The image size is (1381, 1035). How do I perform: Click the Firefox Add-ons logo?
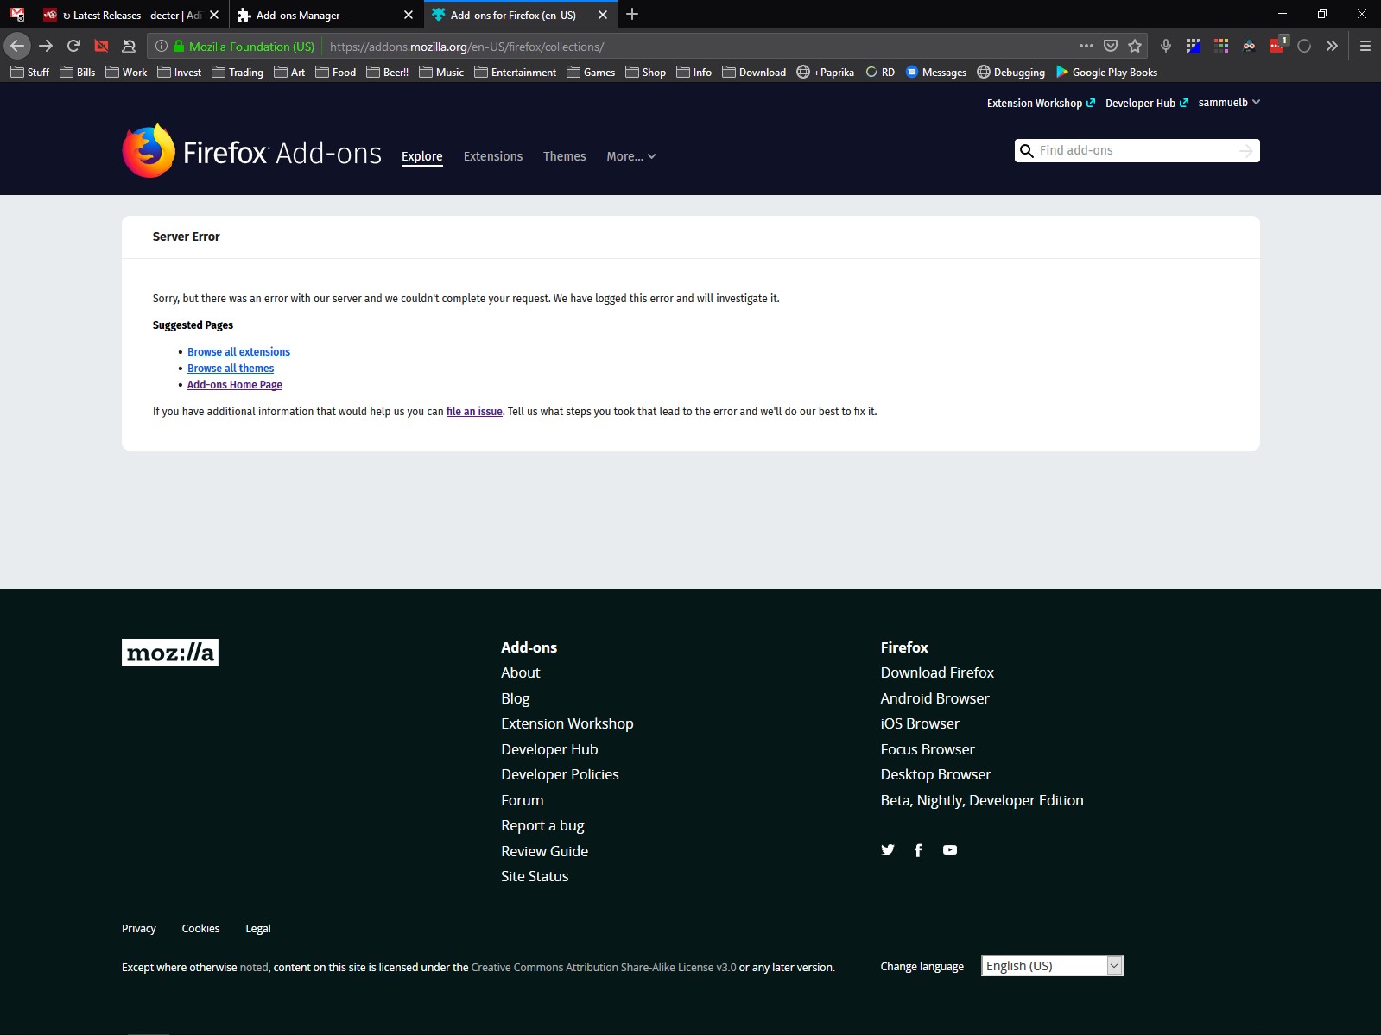(x=251, y=151)
